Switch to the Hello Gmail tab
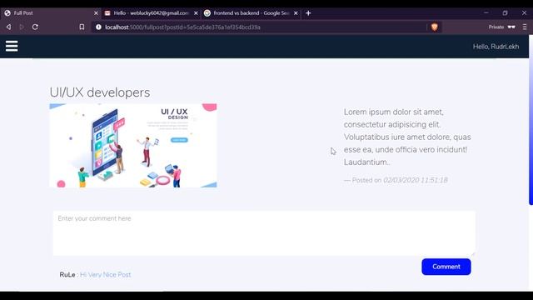 pos(151,13)
